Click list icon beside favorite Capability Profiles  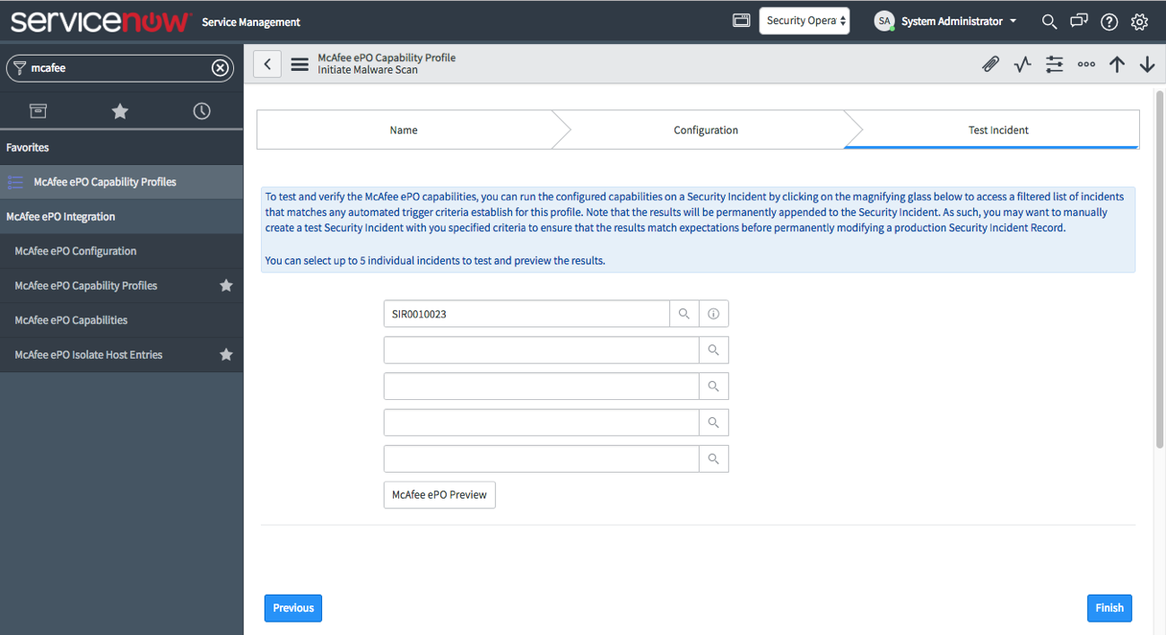(15, 182)
